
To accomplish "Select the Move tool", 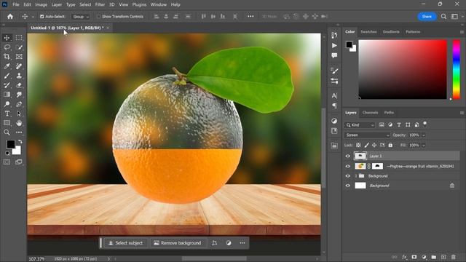I will [x=7, y=38].
